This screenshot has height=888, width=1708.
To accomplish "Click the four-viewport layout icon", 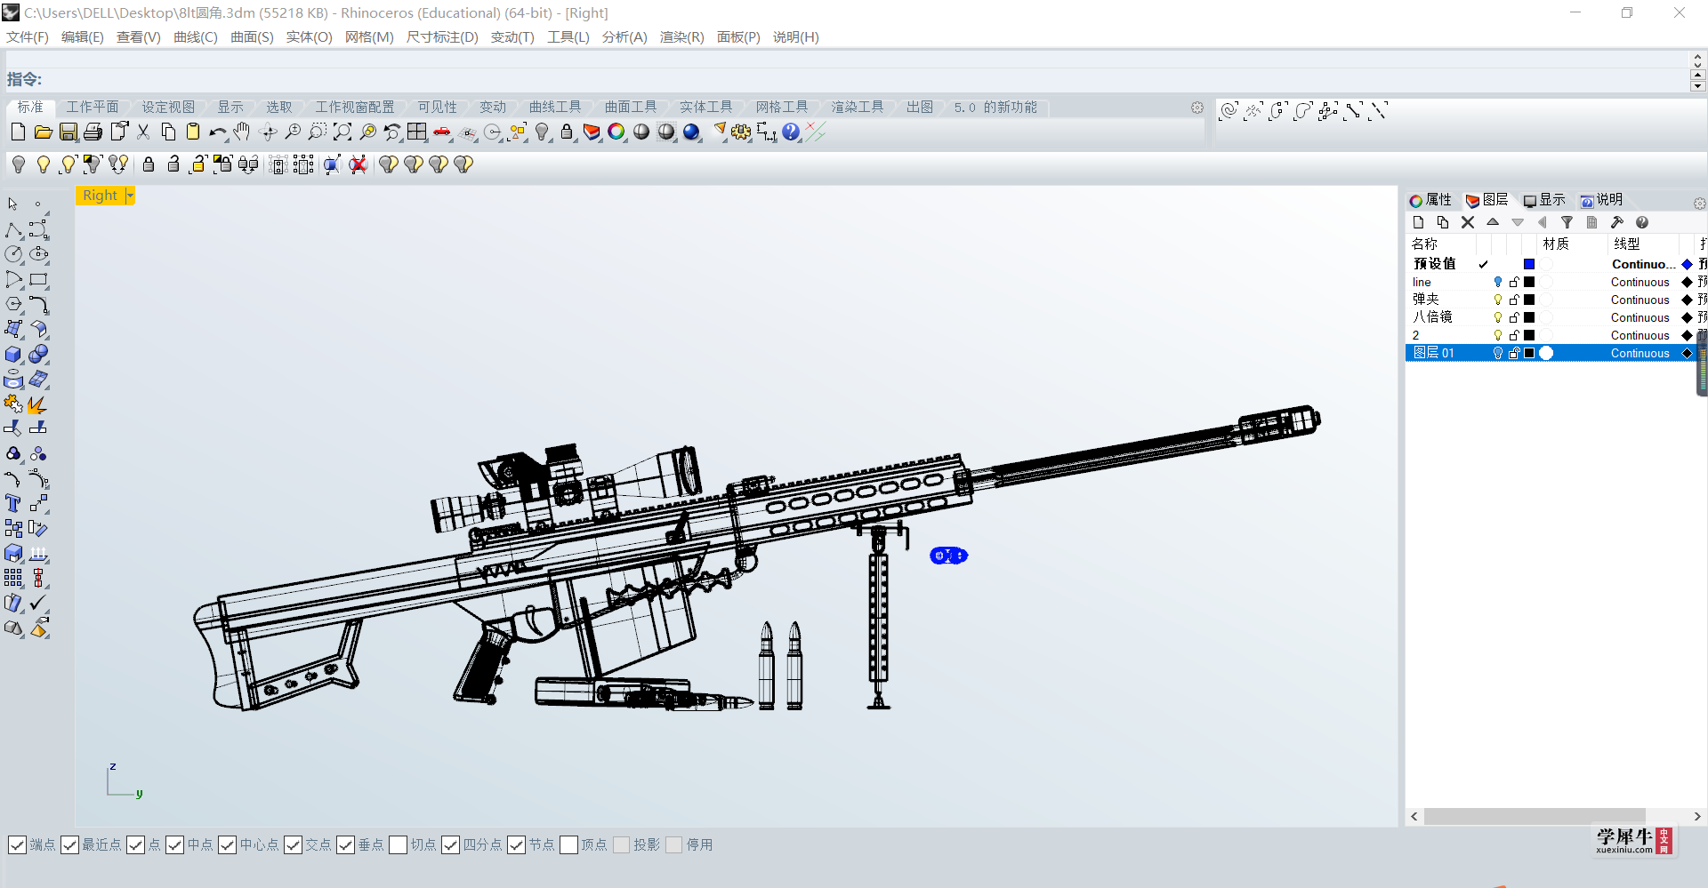I will click(x=416, y=132).
